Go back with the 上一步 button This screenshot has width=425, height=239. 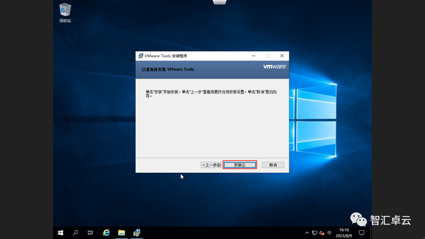tap(211, 165)
